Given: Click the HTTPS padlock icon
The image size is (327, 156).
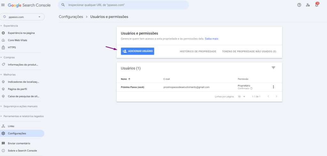Looking at the screenshot, I should [x=3, y=47].
